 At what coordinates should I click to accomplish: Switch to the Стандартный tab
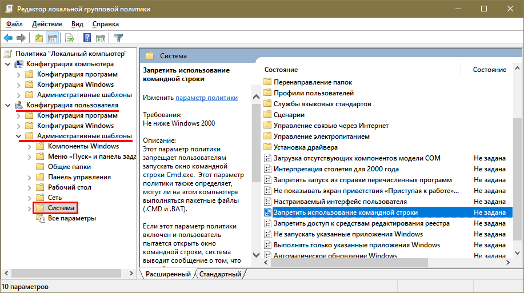220,275
